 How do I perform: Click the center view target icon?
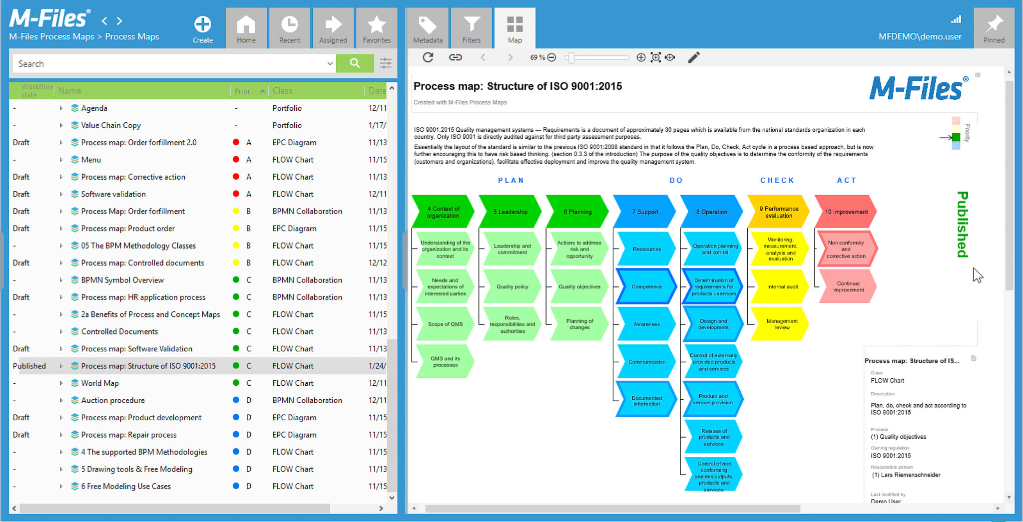[670, 58]
